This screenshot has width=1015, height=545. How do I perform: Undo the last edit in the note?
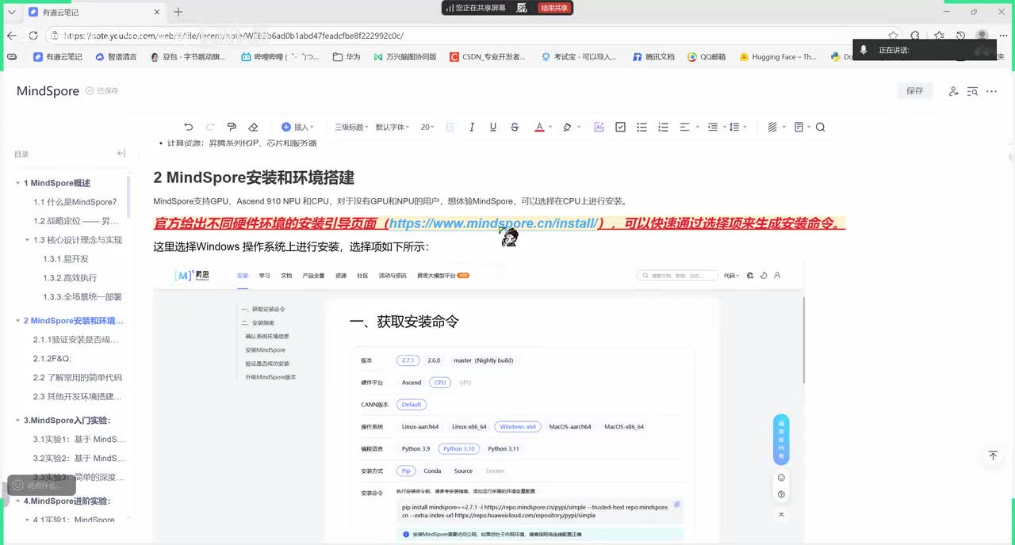coord(188,127)
